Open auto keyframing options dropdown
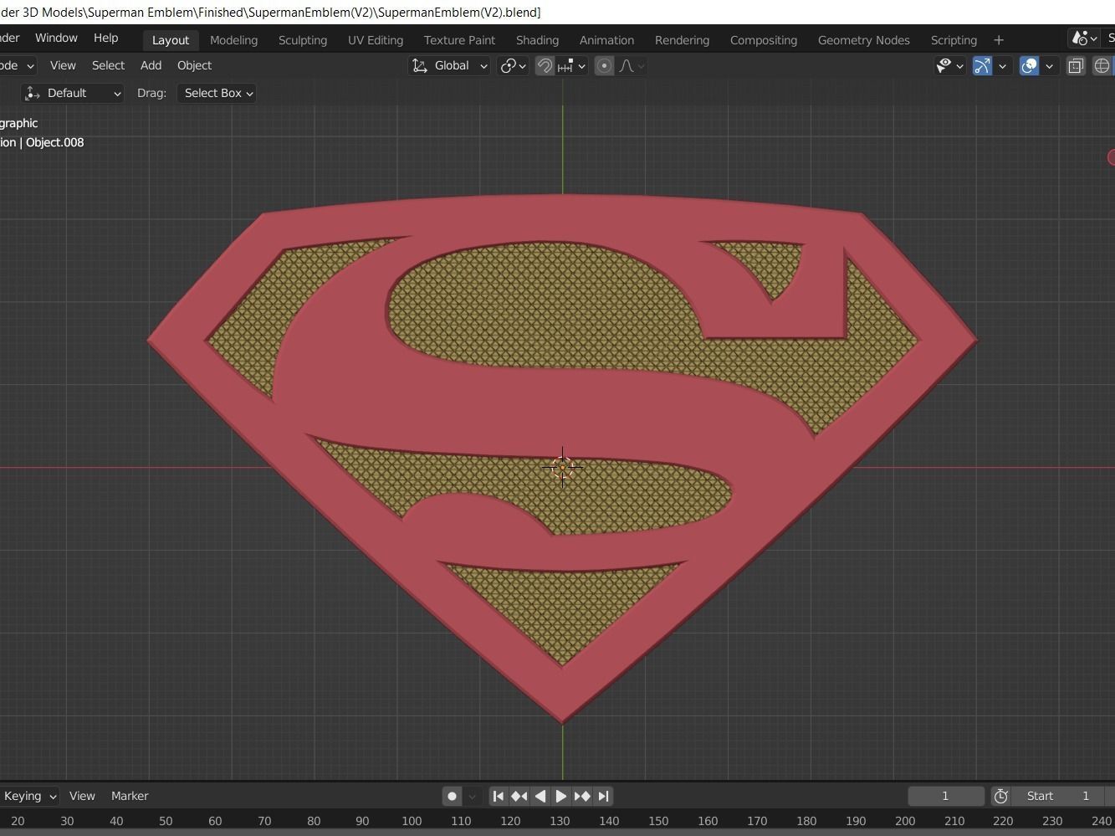The width and height of the screenshot is (1115, 836). 473,796
